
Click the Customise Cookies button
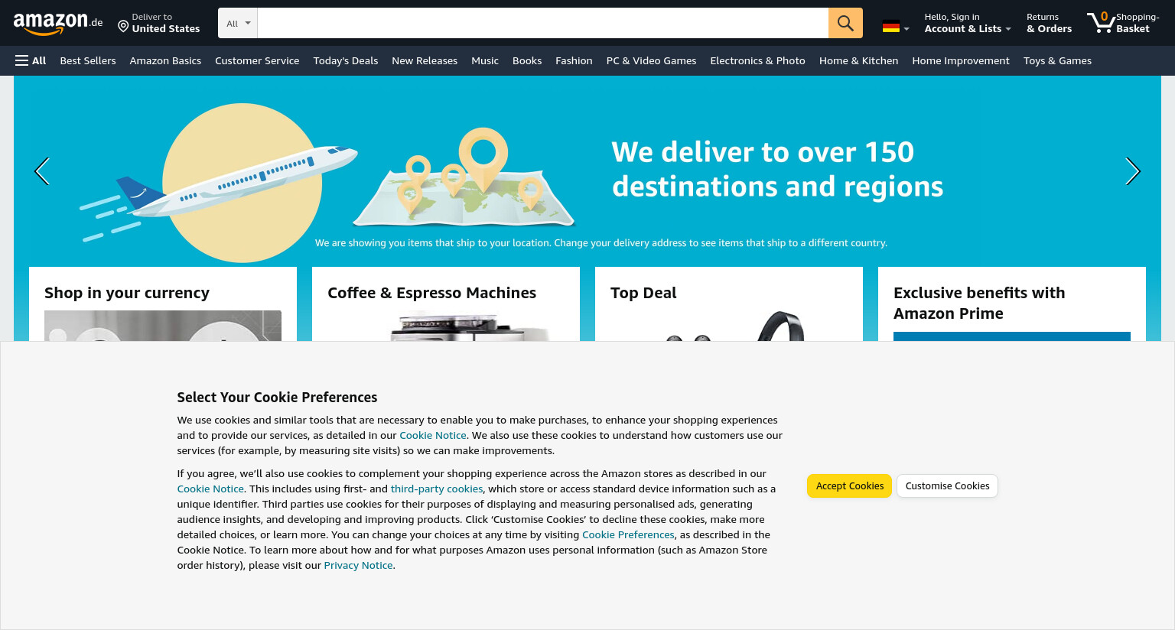(947, 485)
